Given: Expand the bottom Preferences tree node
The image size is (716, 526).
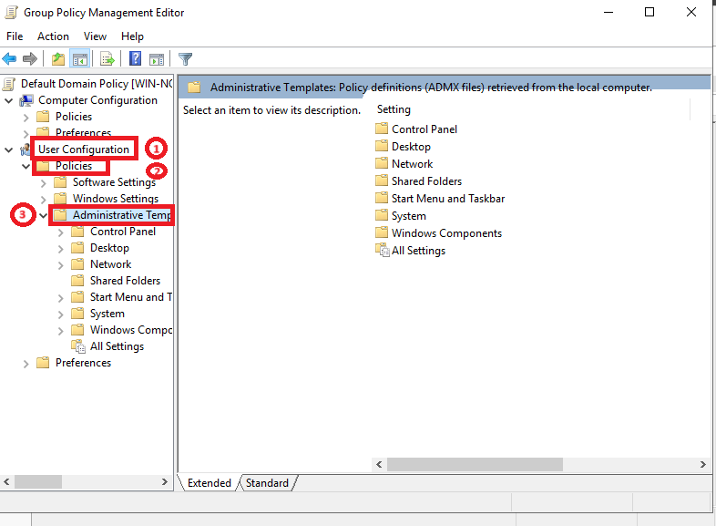Looking at the screenshot, I should point(26,364).
